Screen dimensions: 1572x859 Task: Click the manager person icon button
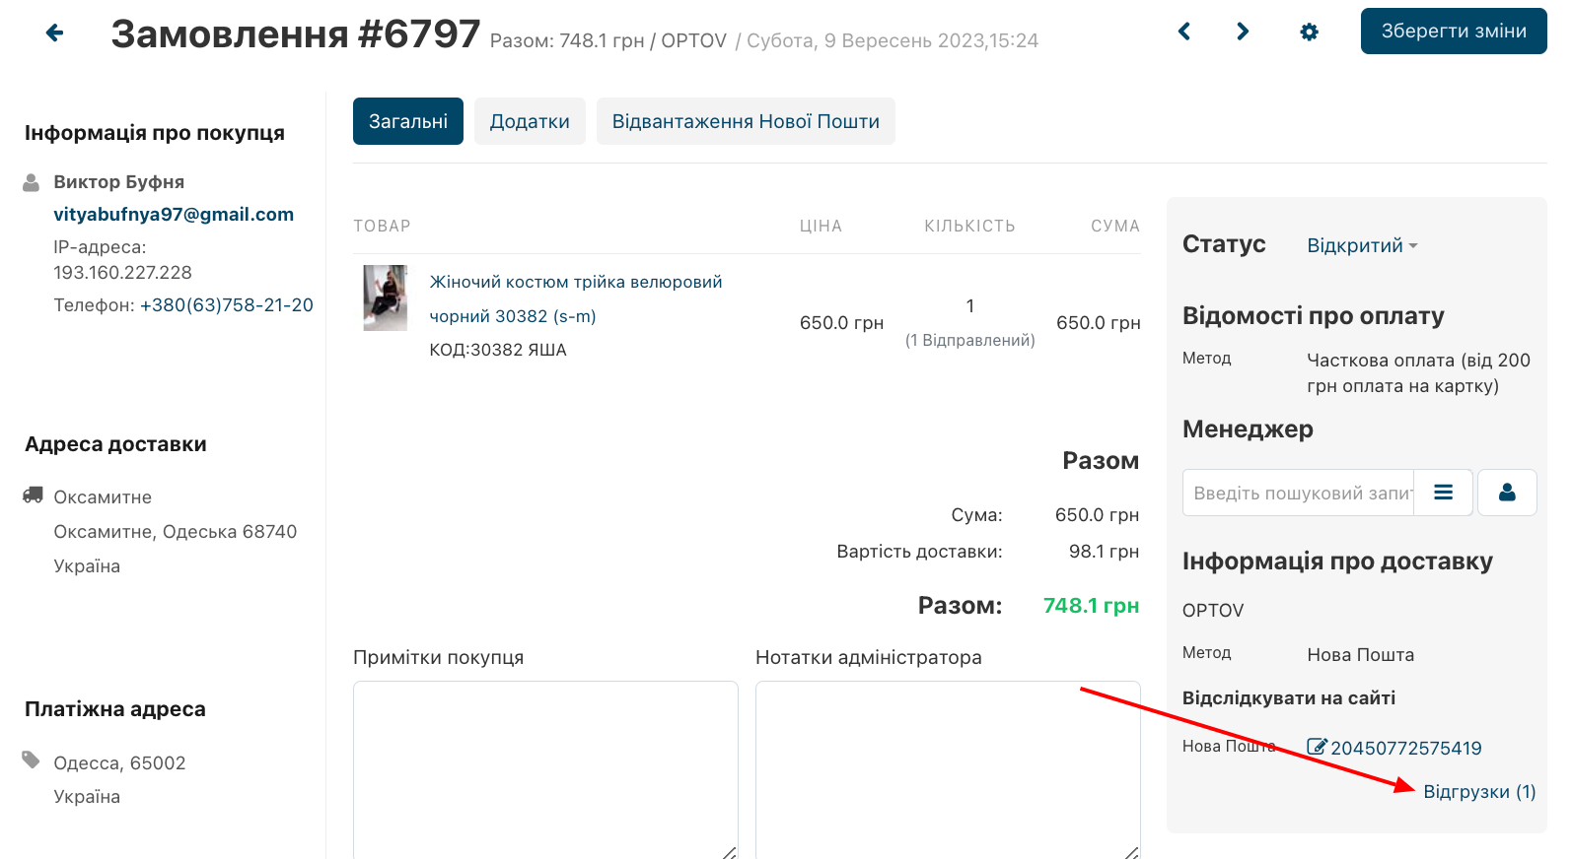(1507, 493)
